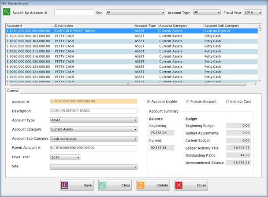
Task: Click the Delete button label
Action: point(163,185)
